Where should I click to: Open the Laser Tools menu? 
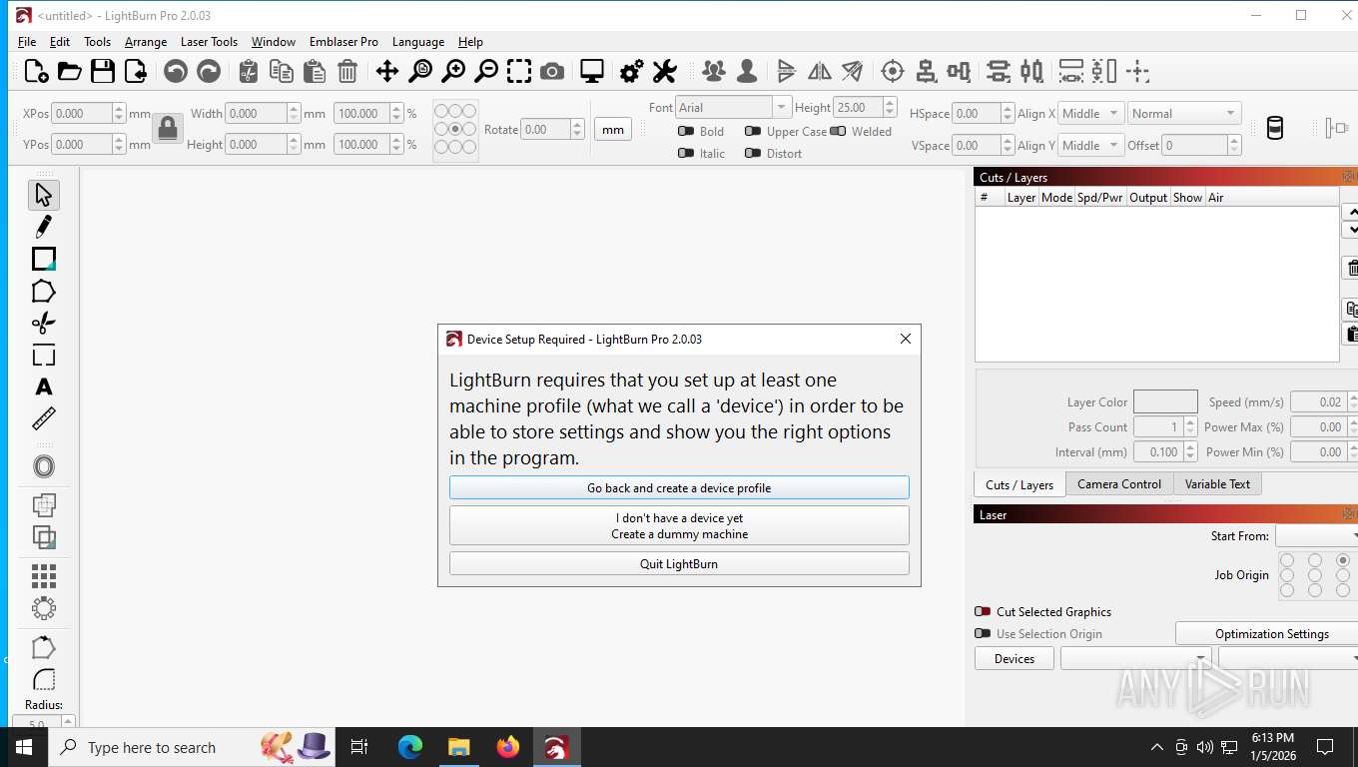click(209, 42)
